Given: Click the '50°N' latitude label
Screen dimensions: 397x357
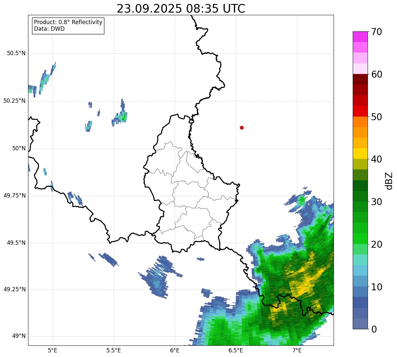Looking at the screenshot, I should click(x=19, y=148).
